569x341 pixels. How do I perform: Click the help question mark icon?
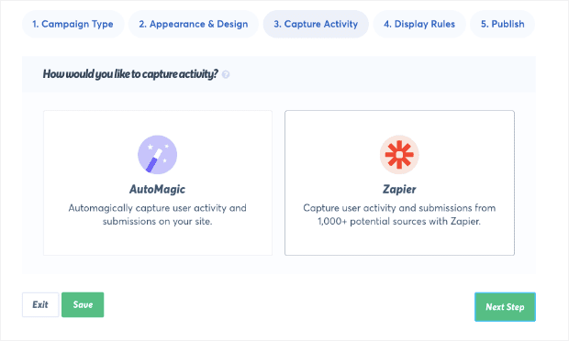click(x=226, y=74)
